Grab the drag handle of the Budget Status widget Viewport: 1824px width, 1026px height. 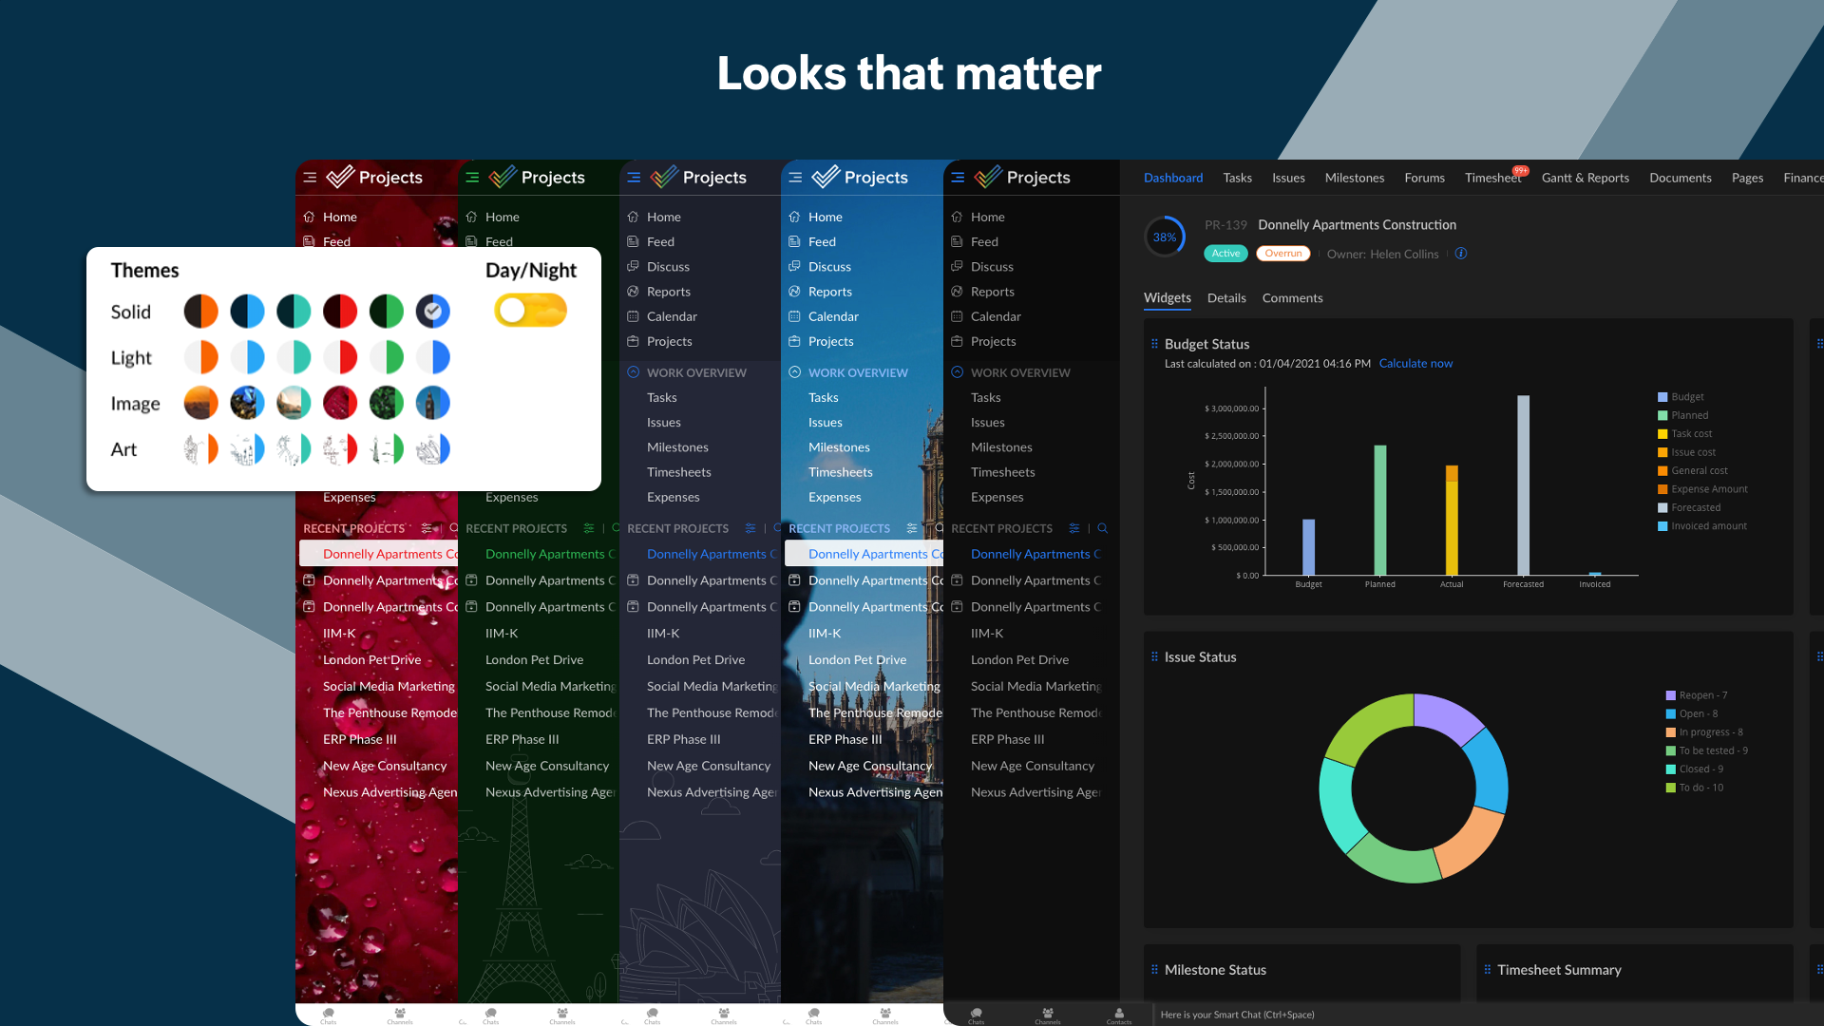tap(1154, 344)
